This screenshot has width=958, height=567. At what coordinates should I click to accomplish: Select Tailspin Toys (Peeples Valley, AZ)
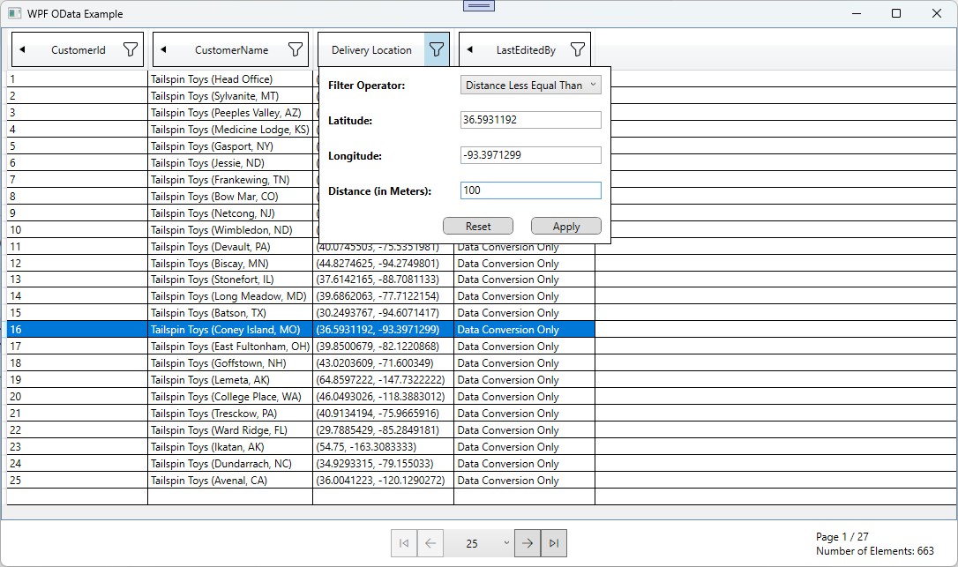coord(226,112)
